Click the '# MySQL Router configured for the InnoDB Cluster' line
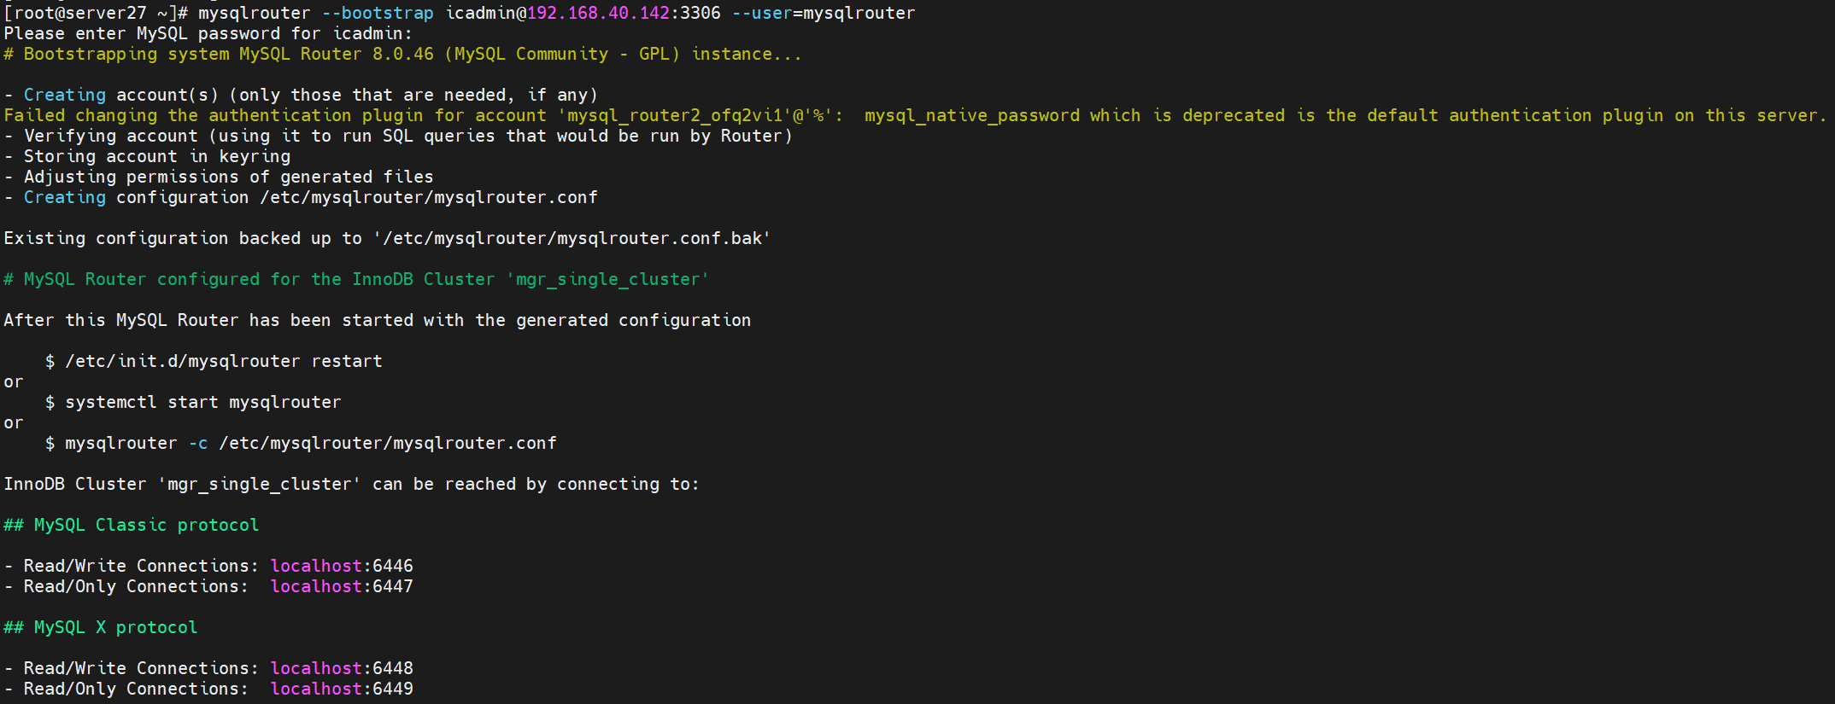Viewport: 1835px width, 704px height. pos(356,279)
